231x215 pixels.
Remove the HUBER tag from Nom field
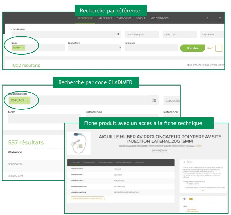pyautogui.click(x=24, y=48)
